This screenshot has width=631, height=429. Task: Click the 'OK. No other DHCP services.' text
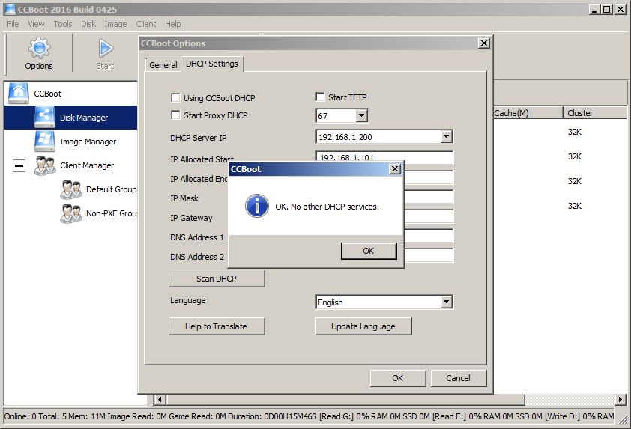(x=327, y=207)
